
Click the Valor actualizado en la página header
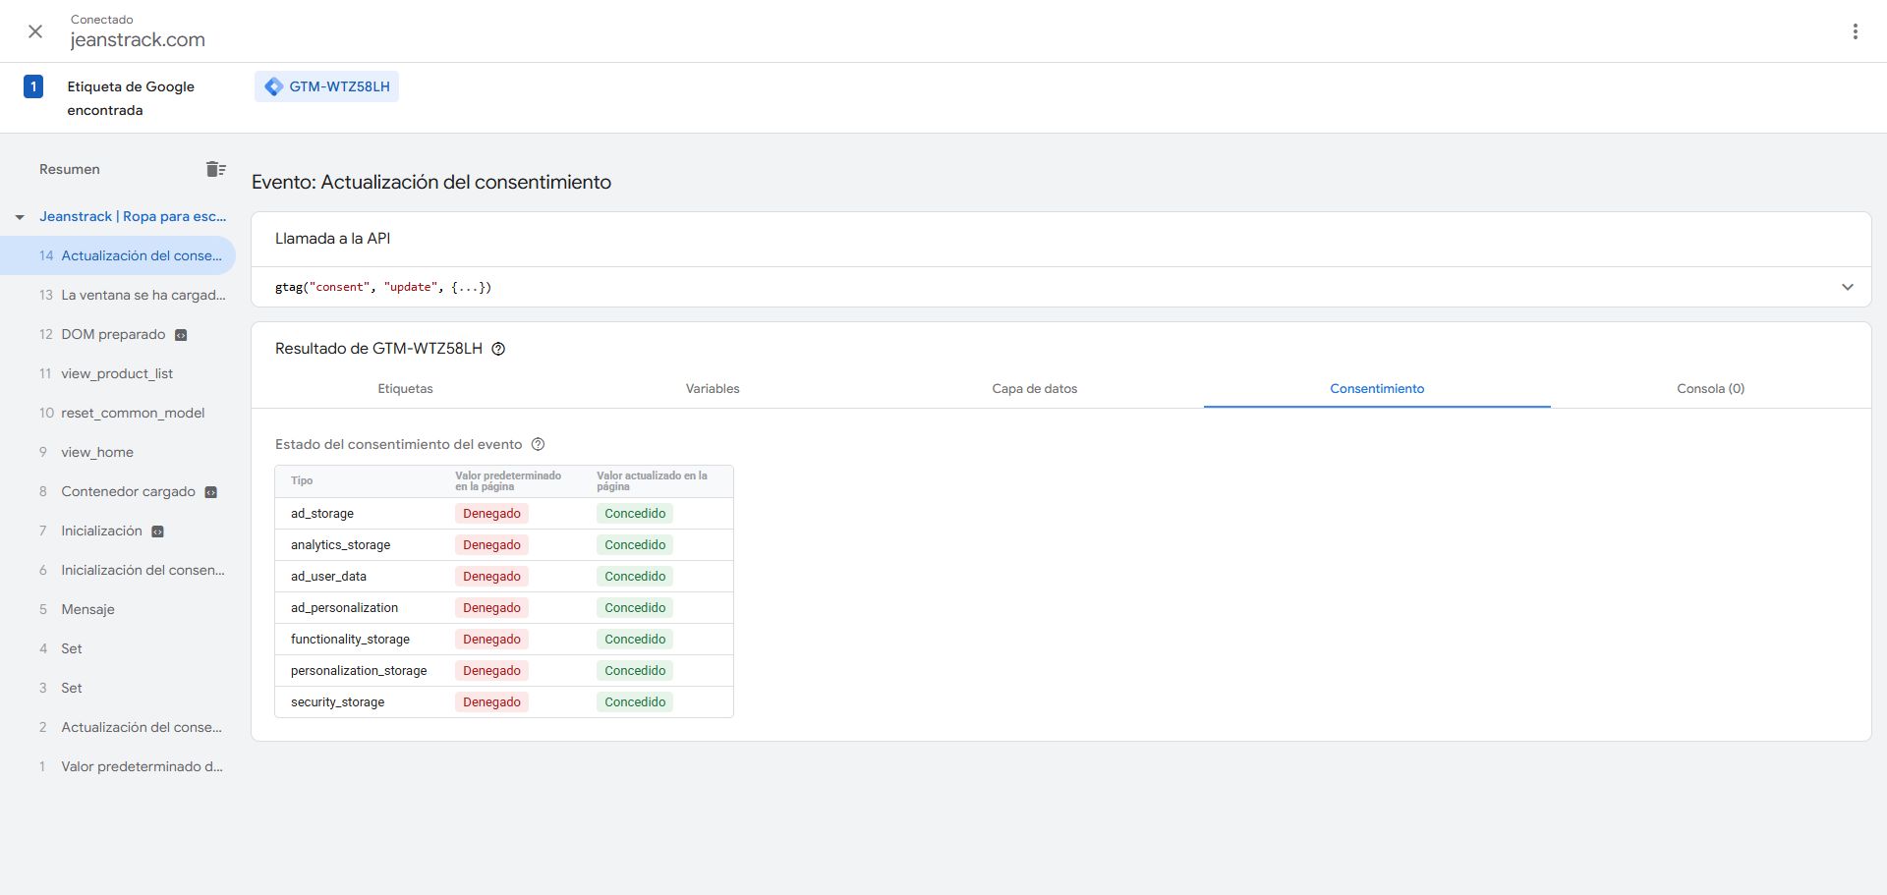652,481
